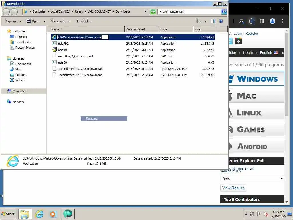The height and width of the screenshot is (220, 293).
Task: Expand the Computer breadcrumb arrow
Action: coord(48,11)
